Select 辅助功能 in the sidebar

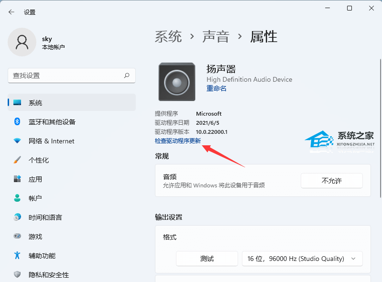[x=72, y=255]
